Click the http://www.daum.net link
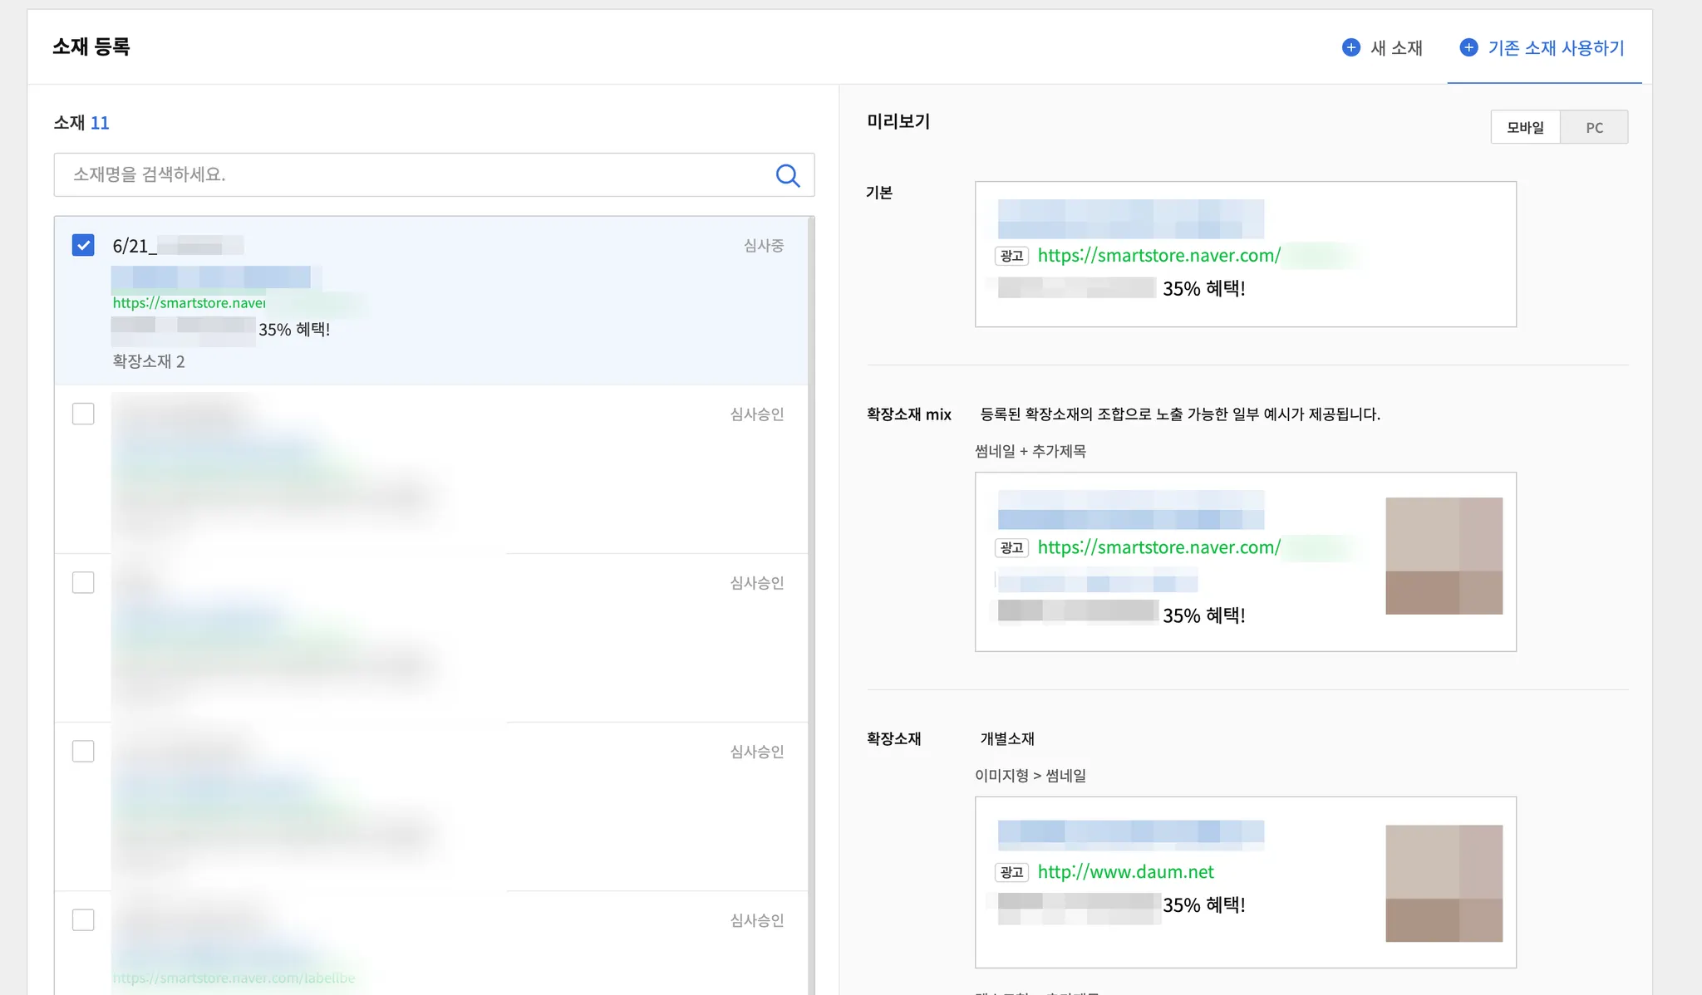 click(1125, 872)
